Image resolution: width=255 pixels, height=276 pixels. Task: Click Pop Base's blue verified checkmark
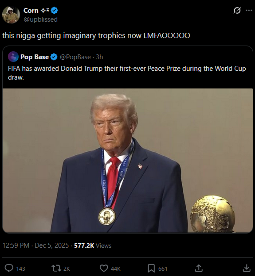(x=54, y=57)
